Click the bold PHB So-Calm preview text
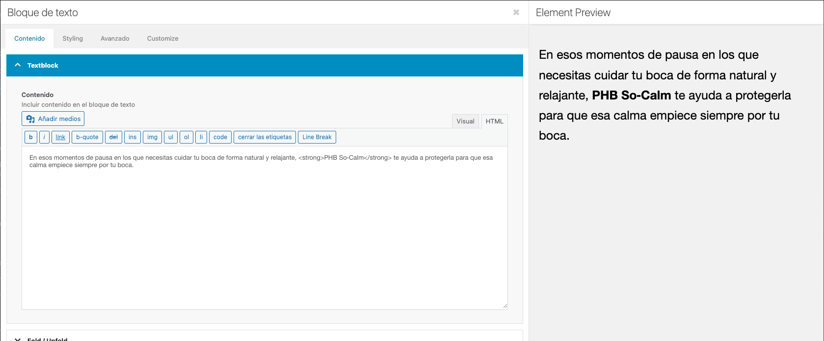Image resolution: width=824 pixels, height=341 pixels. pyautogui.click(x=631, y=95)
